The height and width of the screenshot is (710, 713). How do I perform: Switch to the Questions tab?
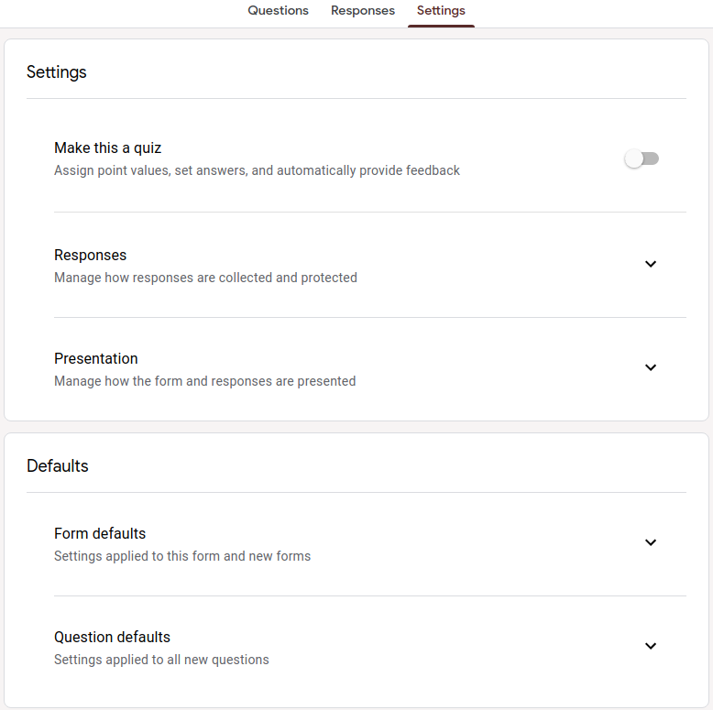pyautogui.click(x=278, y=11)
